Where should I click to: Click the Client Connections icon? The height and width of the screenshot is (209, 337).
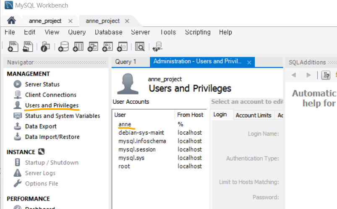point(17,94)
